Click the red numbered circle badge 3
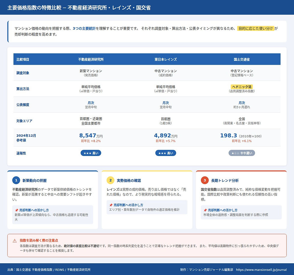The image size is (294, 275). click(x=205, y=180)
